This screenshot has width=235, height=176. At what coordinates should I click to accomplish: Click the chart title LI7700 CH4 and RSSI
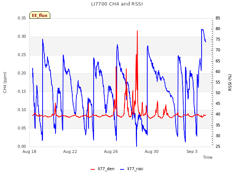pos(117,4)
